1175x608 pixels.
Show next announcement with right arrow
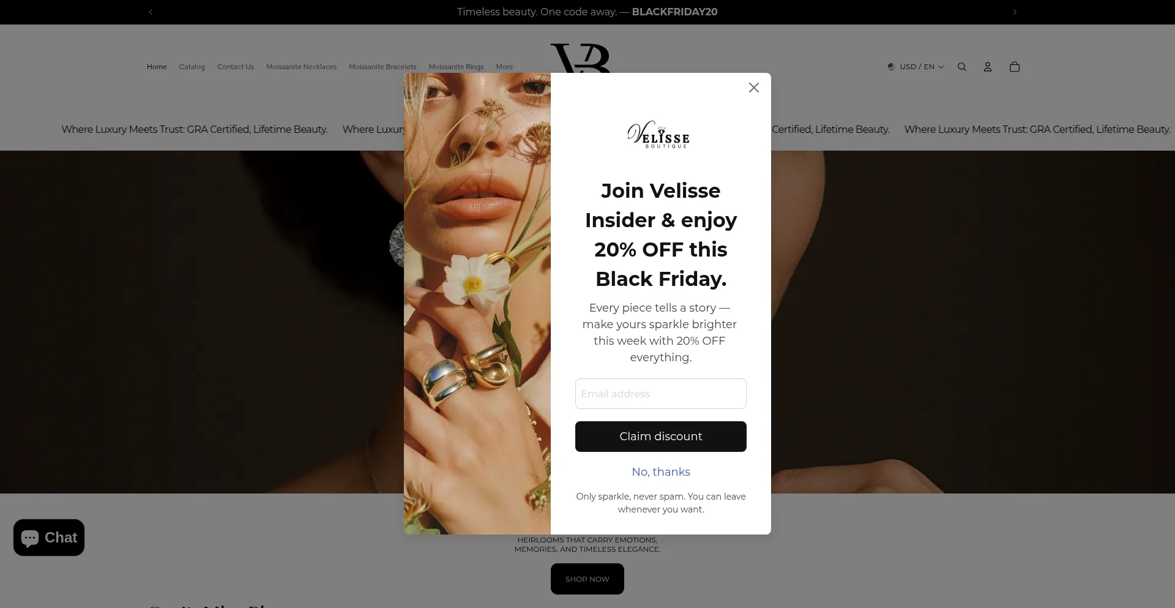pos(1015,12)
